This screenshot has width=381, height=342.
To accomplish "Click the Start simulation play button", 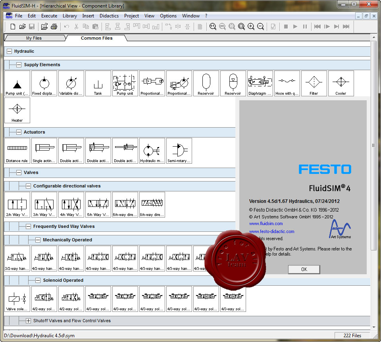I will click(295, 27).
